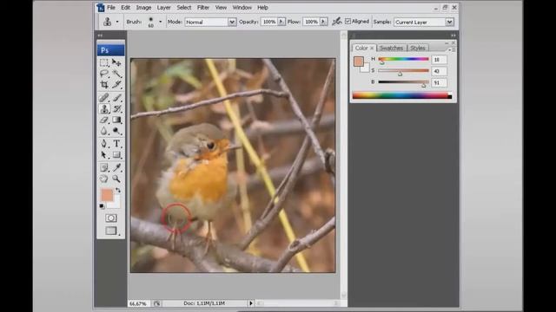Screen dimensions: 556x312
Task: Select the Rectangle shape tool
Action: pyautogui.click(x=116, y=155)
